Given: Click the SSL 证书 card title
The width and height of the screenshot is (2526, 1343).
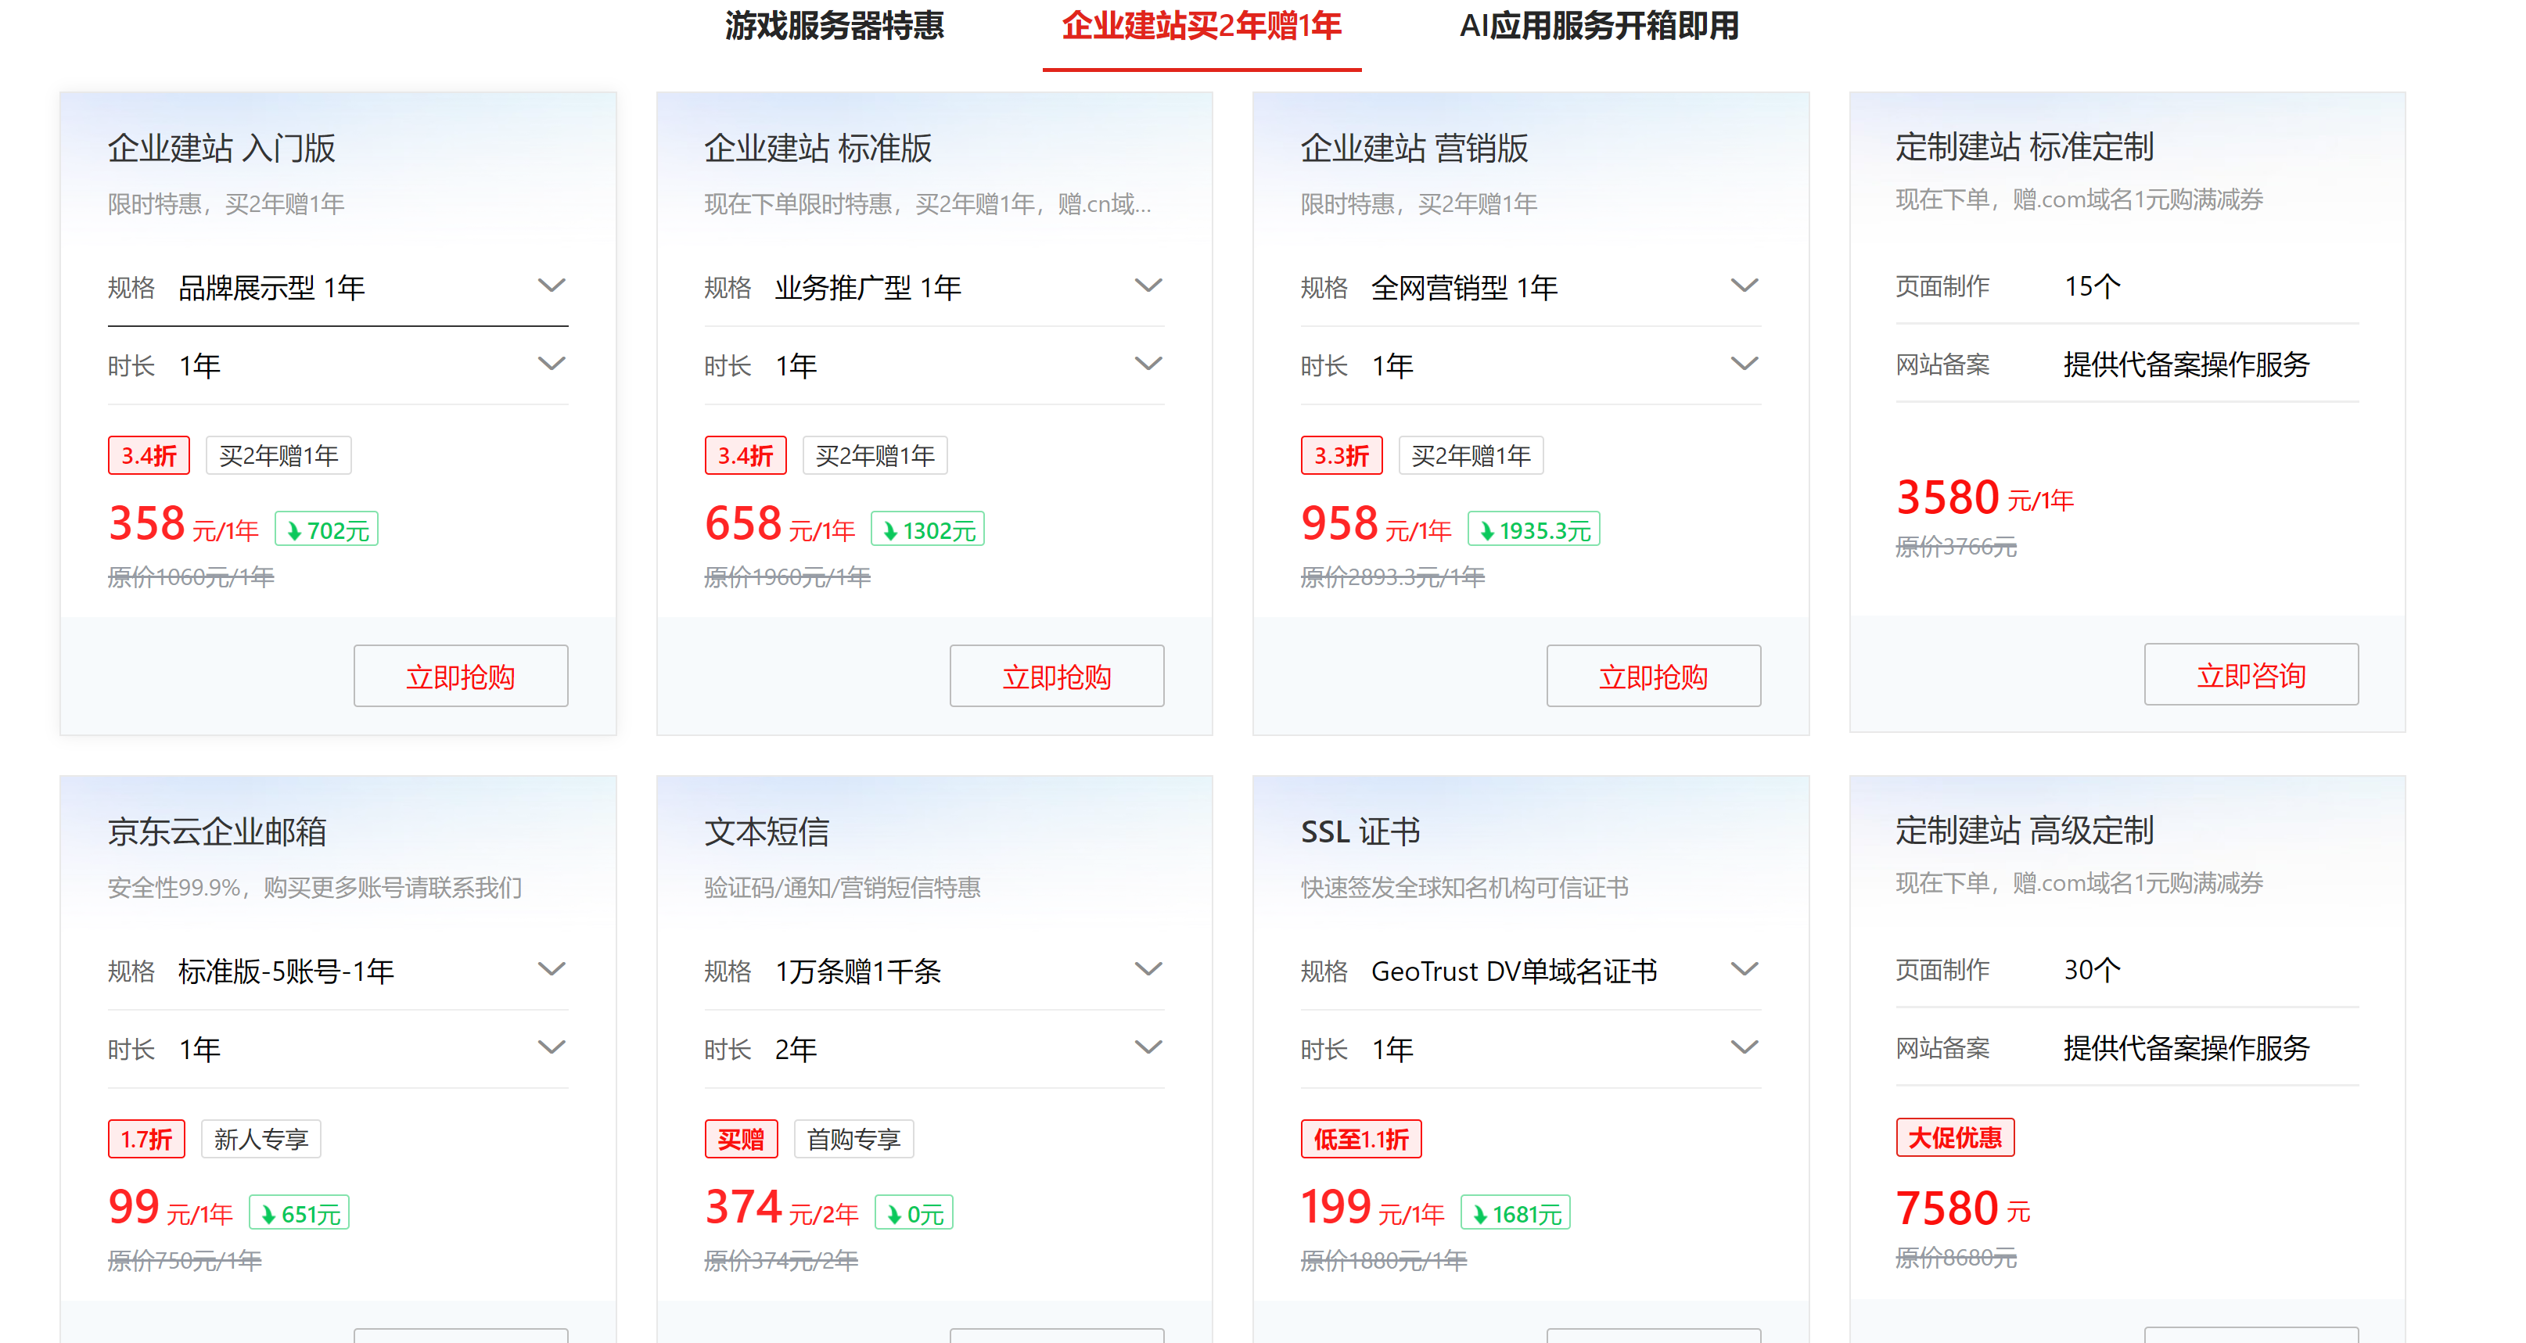Looking at the screenshot, I should [x=1360, y=831].
